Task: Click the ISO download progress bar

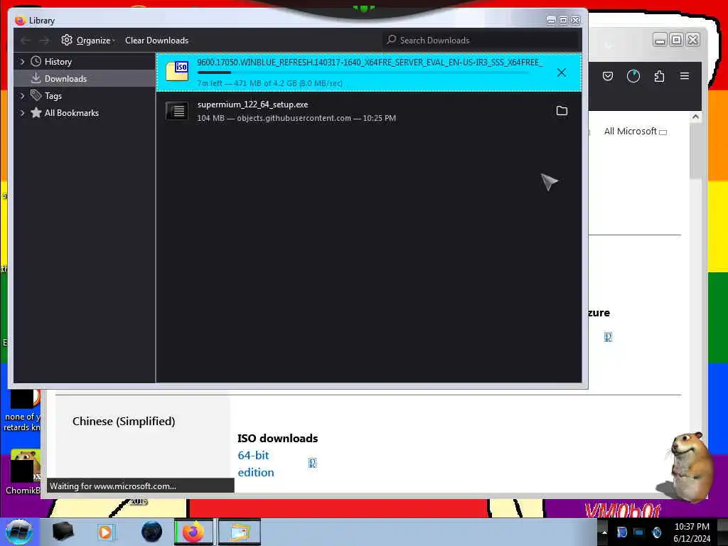Action: (x=363, y=73)
